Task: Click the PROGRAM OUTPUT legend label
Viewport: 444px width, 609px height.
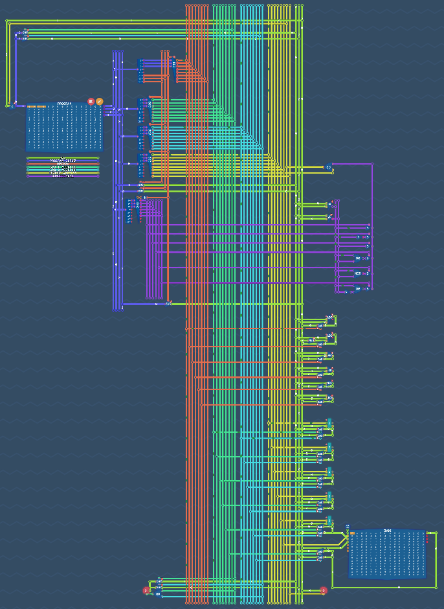Action: 63,161
